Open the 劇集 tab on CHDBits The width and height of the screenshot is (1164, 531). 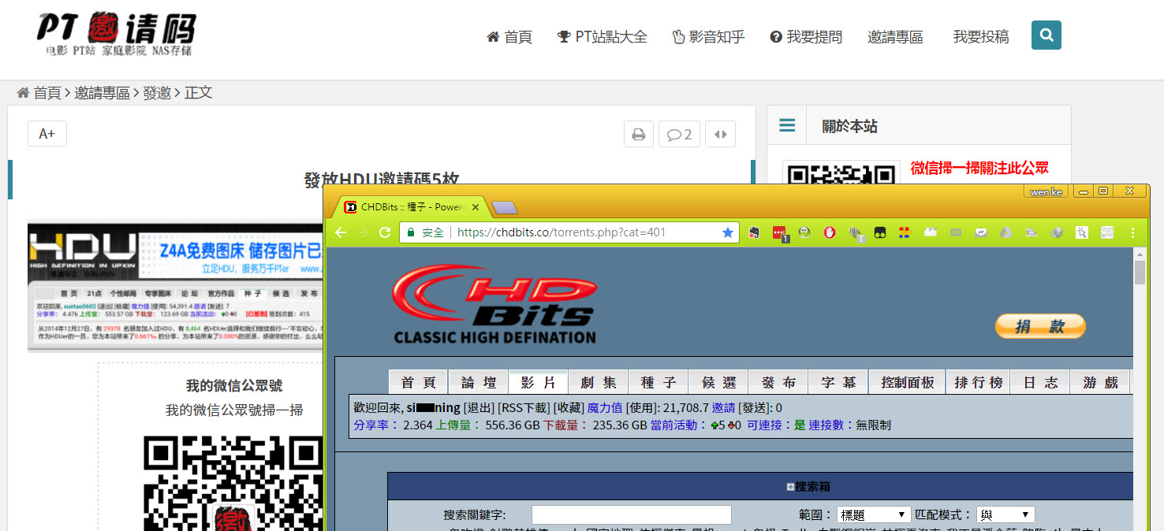point(599,382)
